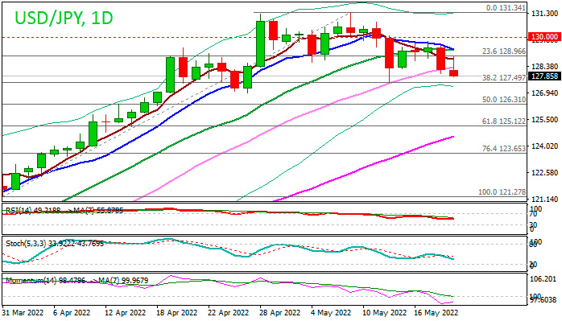Click the 18 Apr 2022 date label
The height and width of the screenshot is (321, 562).
(177, 313)
